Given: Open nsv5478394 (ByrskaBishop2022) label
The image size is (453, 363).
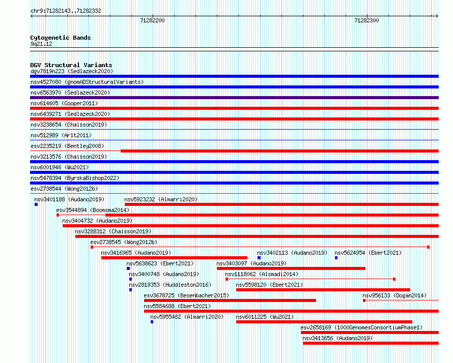Looking at the screenshot, I should [75, 178].
